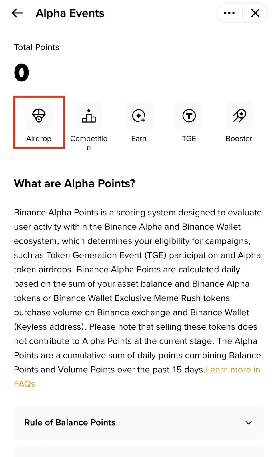Viewport: 278px width, 457px height.
Task: Select the TGE text label
Action: [189, 139]
